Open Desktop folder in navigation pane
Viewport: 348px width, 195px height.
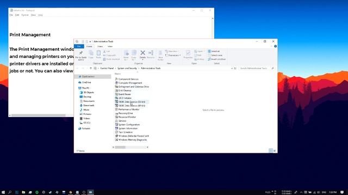click(x=85, y=97)
